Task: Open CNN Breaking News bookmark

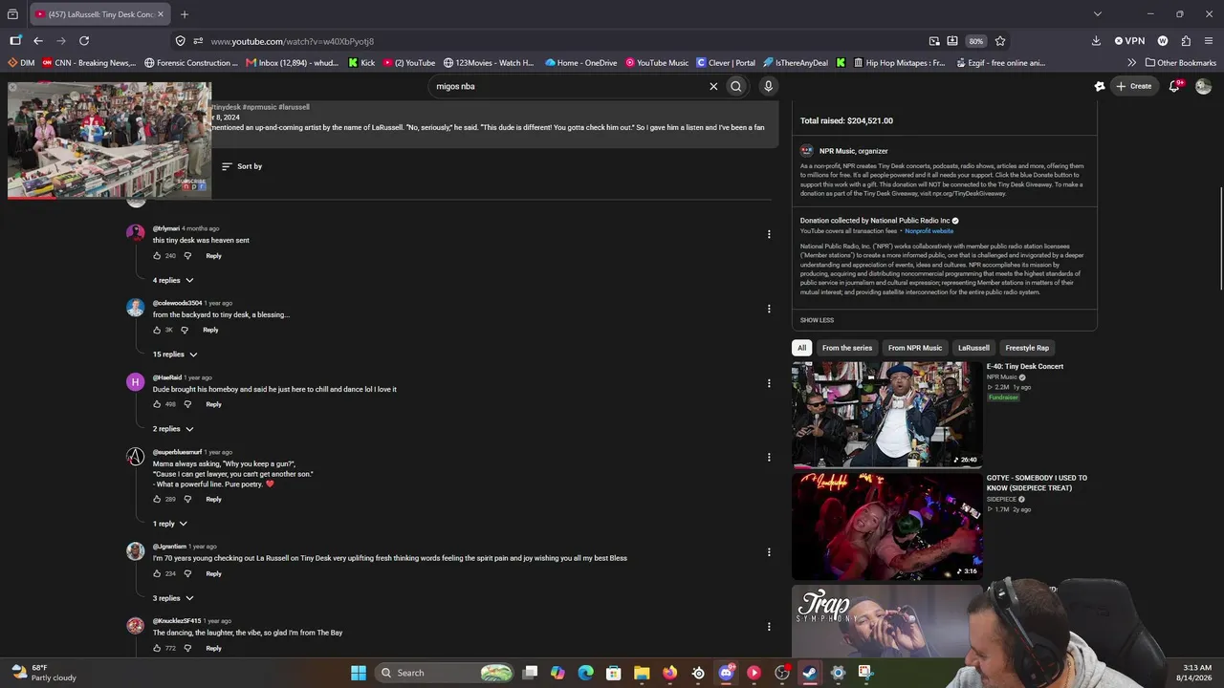Action: pyautogui.click(x=89, y=63)
